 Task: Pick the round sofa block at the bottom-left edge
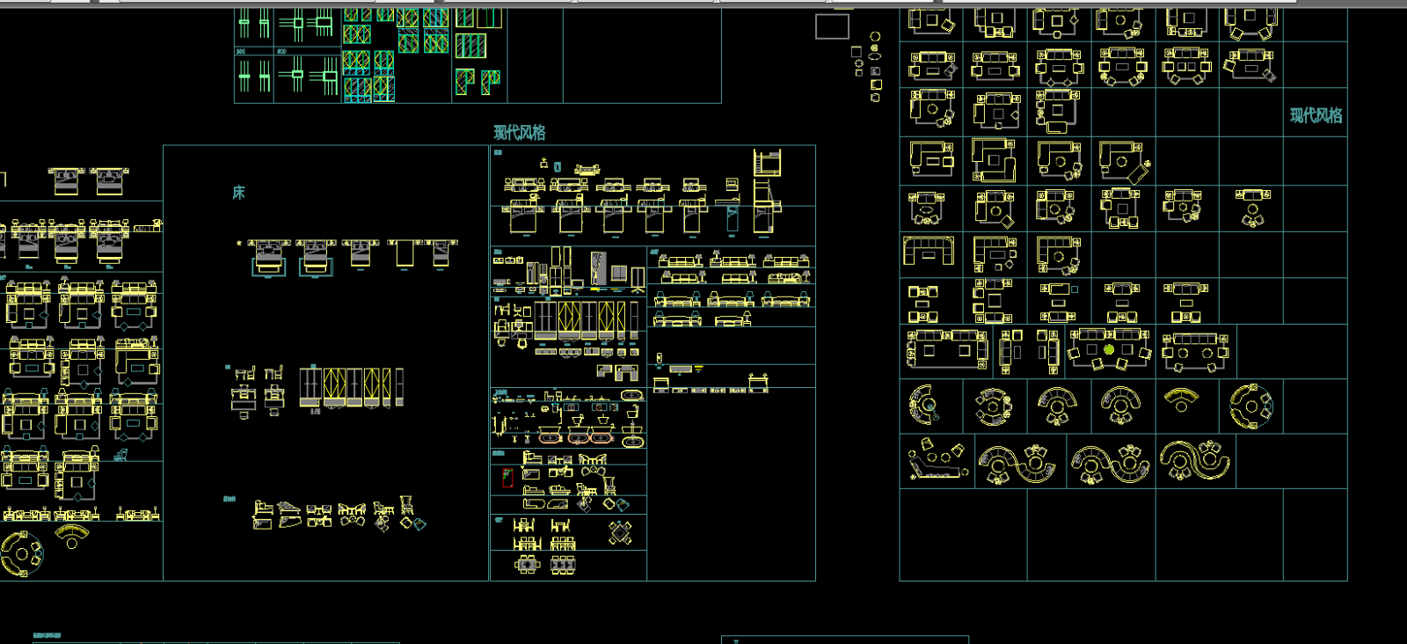(21, 554)
